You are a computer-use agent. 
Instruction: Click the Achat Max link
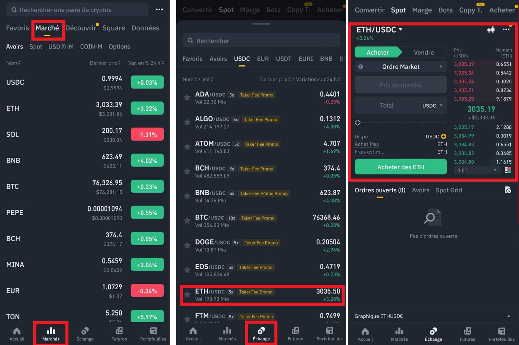367,144
